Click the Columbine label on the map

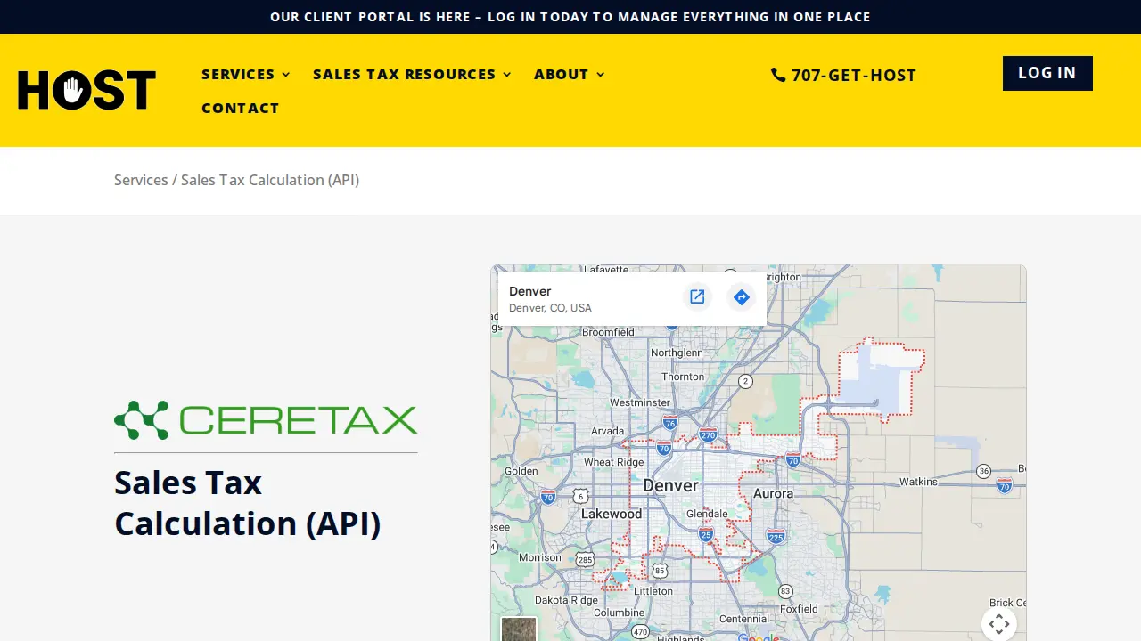click(619, 613)
